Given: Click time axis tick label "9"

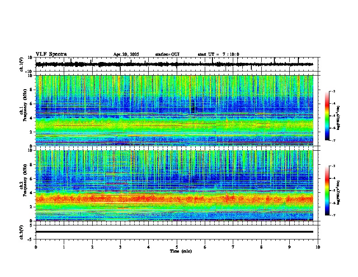Looking at the screenshot, I should (x=289, y=247).
